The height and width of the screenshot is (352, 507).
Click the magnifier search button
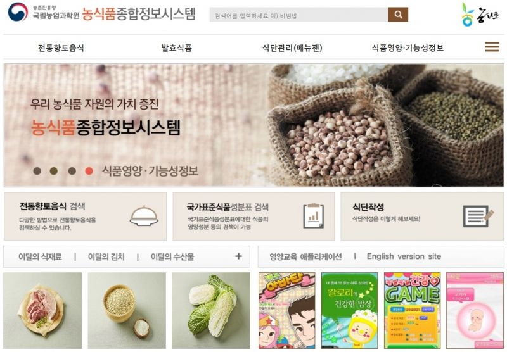[x=398, y=15]
